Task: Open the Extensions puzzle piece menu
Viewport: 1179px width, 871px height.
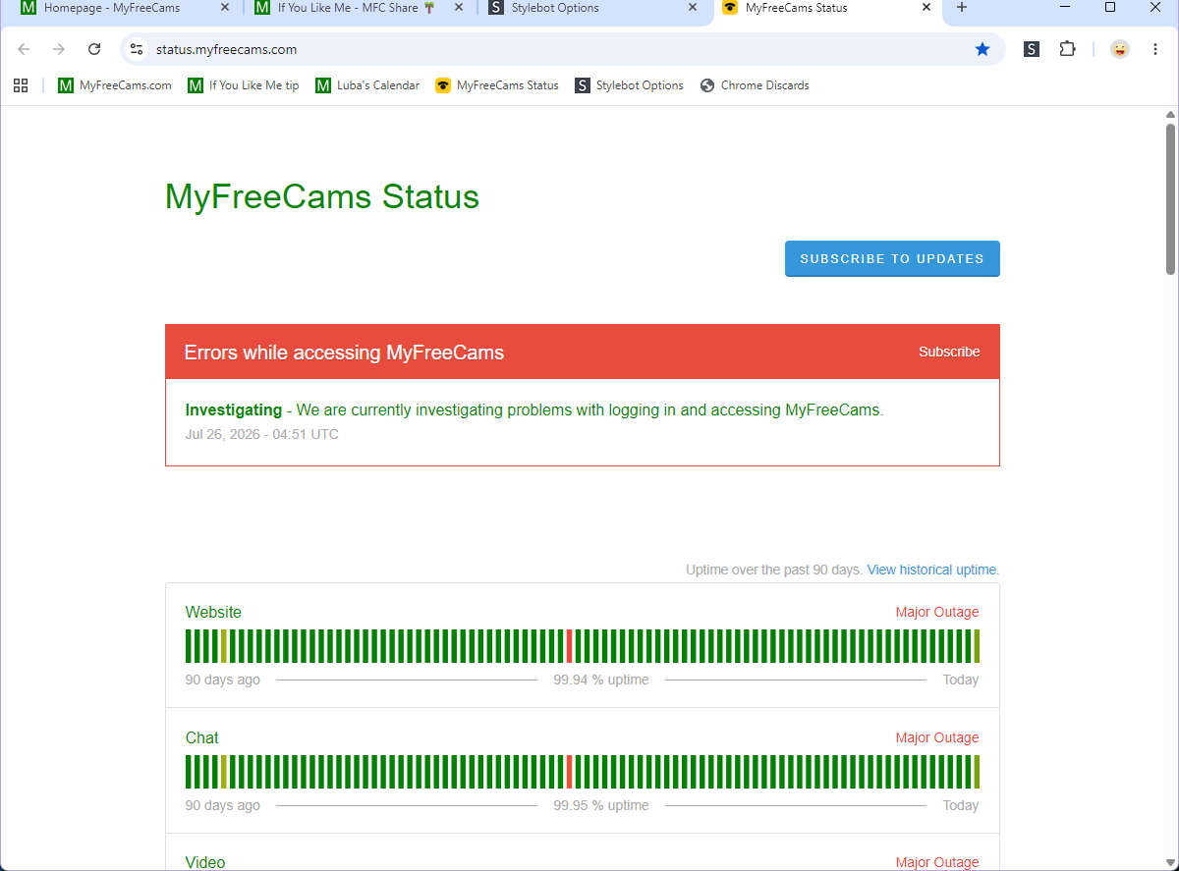Action: point(1067,49)
